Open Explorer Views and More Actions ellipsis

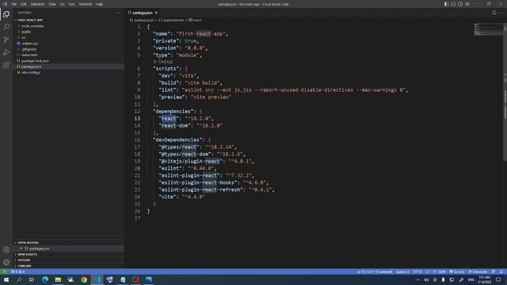118,13
